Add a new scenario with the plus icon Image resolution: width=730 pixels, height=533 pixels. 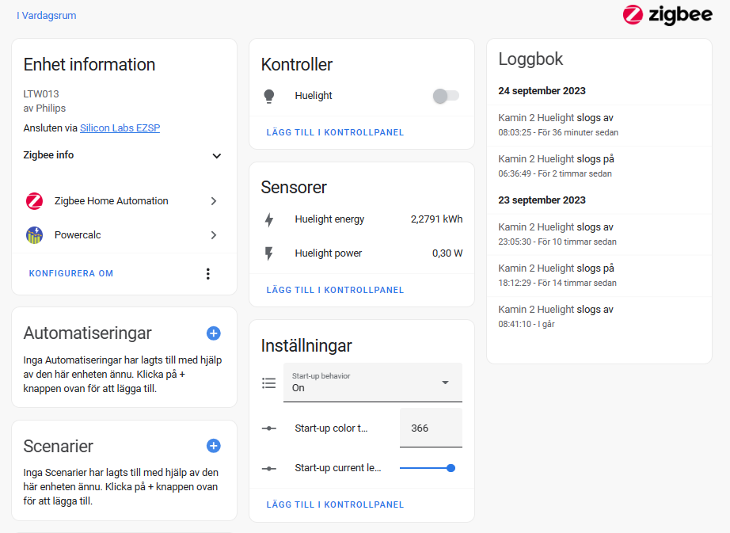click(213, 446)
